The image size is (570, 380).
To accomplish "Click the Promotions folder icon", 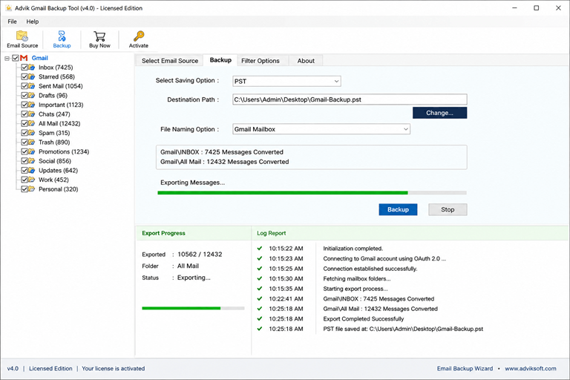I will tap(32, 151).
